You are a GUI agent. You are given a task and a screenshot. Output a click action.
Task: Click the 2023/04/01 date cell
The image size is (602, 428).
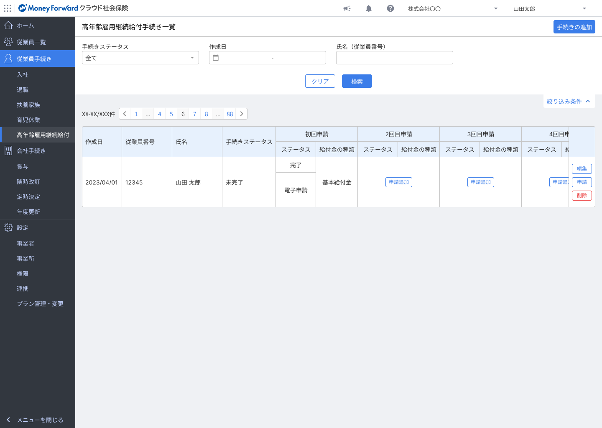pyautogui.click(x=102, y=182)
